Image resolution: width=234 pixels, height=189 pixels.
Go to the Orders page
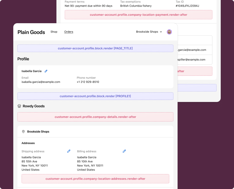[69, 32]
